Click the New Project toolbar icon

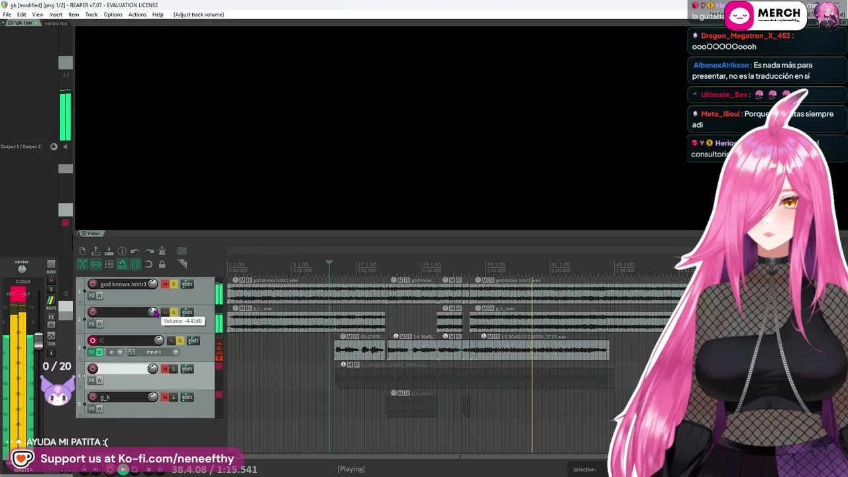click(x=82, y=251)
